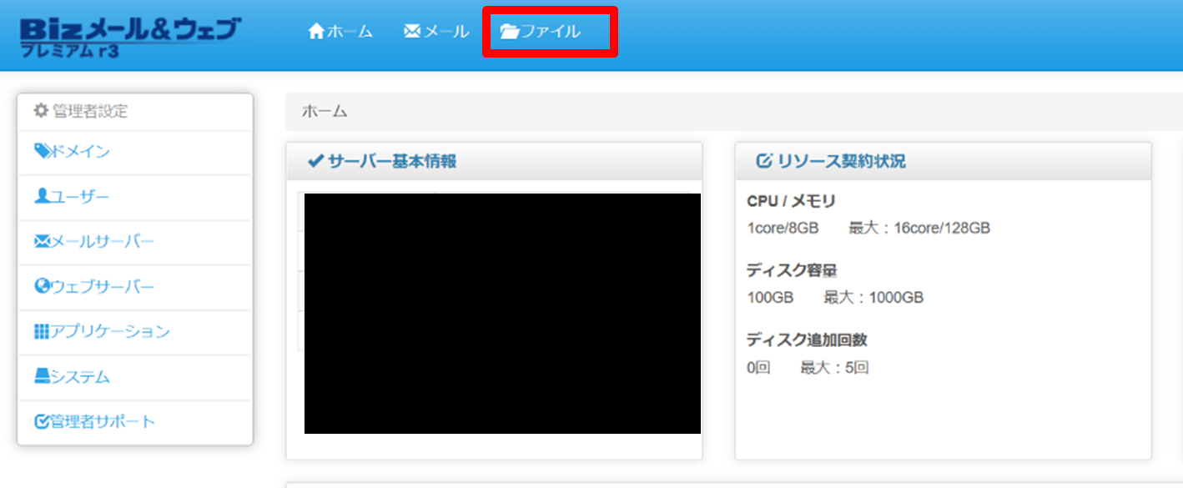This screenshot has width=1183, height=488.
Task: Click the gear icon beside 管理者設定
Action: click(x=41, y=110)
